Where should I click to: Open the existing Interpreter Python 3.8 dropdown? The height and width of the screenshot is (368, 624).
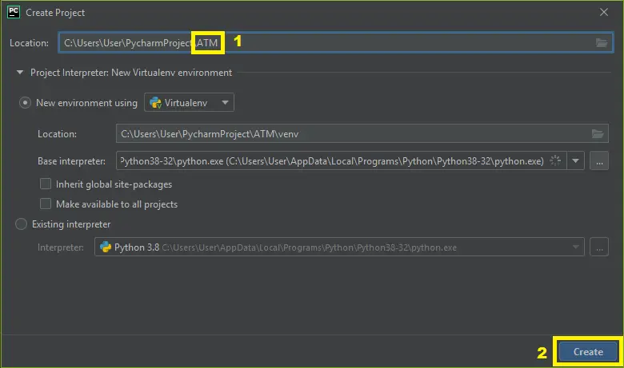click(x=339, y=247)
